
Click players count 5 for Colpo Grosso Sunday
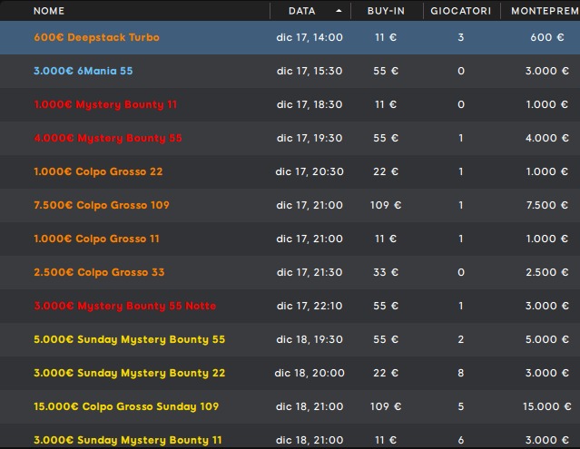click(461, 407)
